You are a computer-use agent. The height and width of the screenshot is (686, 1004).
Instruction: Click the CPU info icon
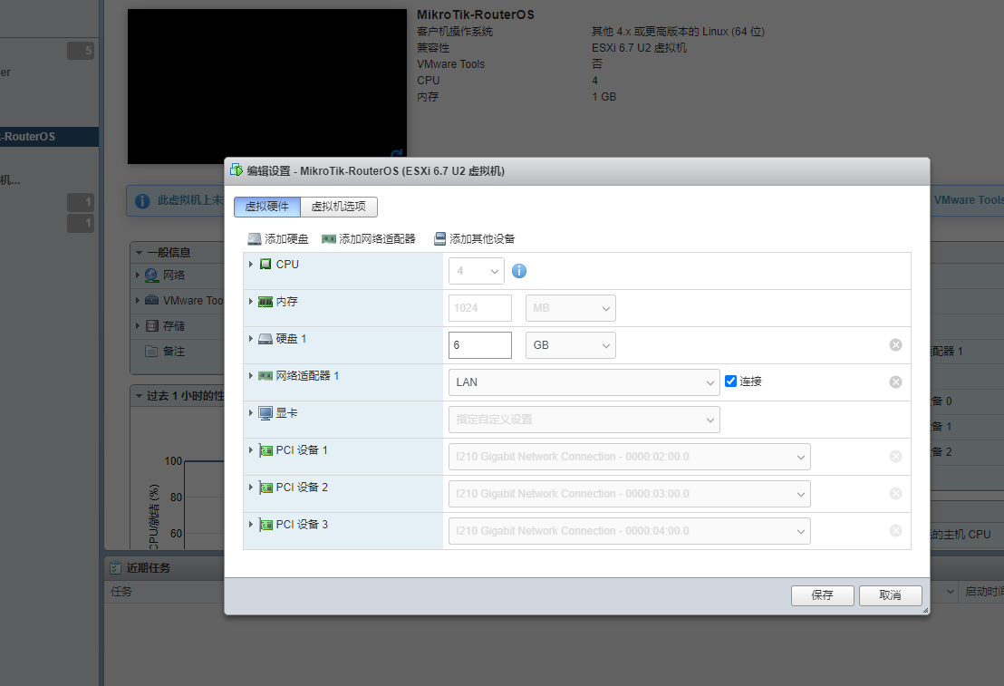point(519,271)
